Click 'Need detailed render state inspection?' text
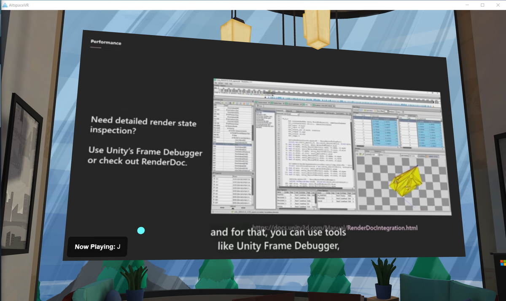This screenshot has height=301, width=506. click(143, 125)
